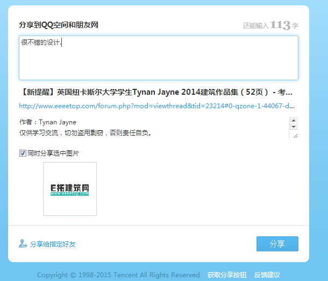Click the 仅供学习交流 disclaimer line
The image size is (328, 281).
85,133
